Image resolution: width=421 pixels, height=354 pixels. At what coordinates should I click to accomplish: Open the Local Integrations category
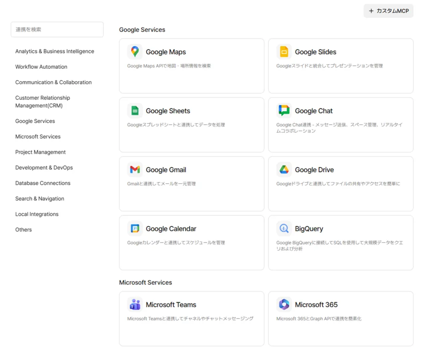click(x=37, y=214)
